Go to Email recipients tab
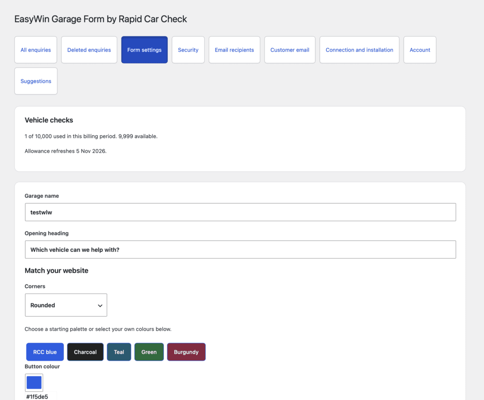This screenshot has width=484, height=400. 234,50
